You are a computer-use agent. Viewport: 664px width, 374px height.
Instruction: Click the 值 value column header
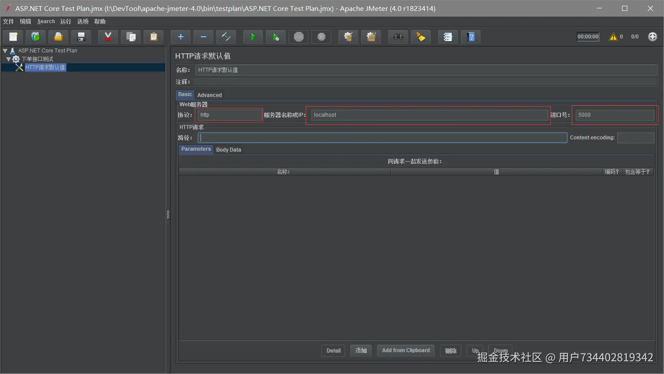coord(497,172)
